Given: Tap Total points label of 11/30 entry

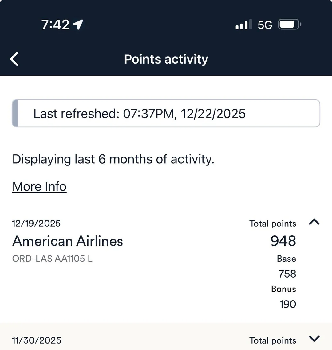Looking at the screenshot, I should point(273,340).
